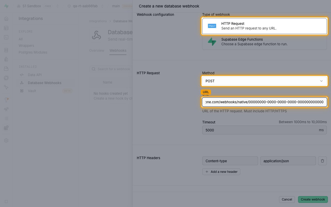
Task: Click the Search for a webhook field
Action: [111, 69]
